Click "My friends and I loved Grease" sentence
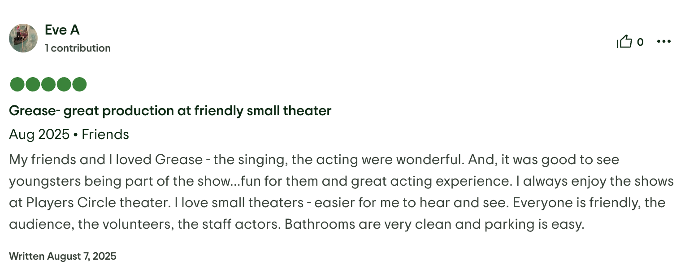The width and height of the screenshot is (685, 270). click(x=106, y=160)
